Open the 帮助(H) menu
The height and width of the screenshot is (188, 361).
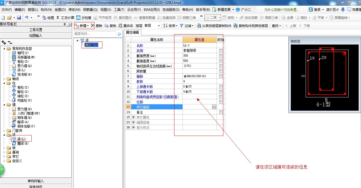[188, 10]
